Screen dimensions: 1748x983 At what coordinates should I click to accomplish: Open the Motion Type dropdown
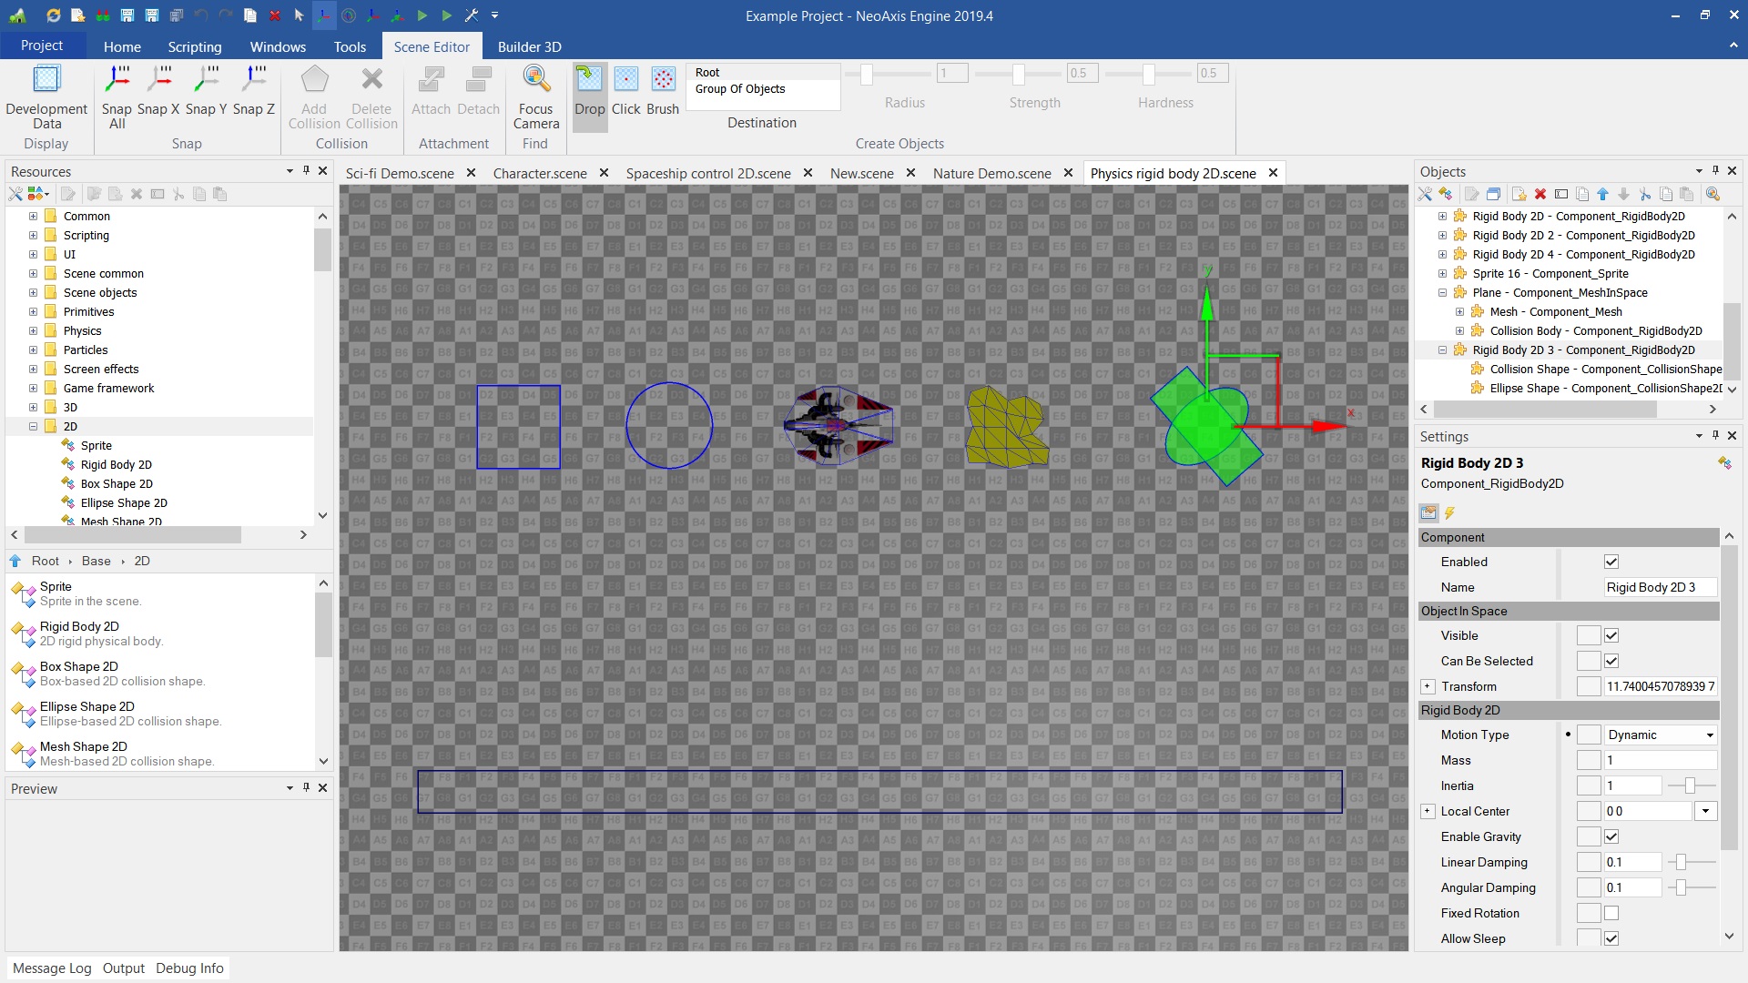coord(1709,735)
